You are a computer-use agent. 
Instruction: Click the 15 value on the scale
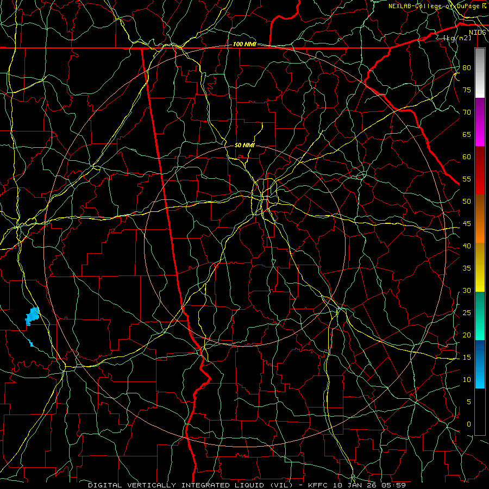[467, 357]
